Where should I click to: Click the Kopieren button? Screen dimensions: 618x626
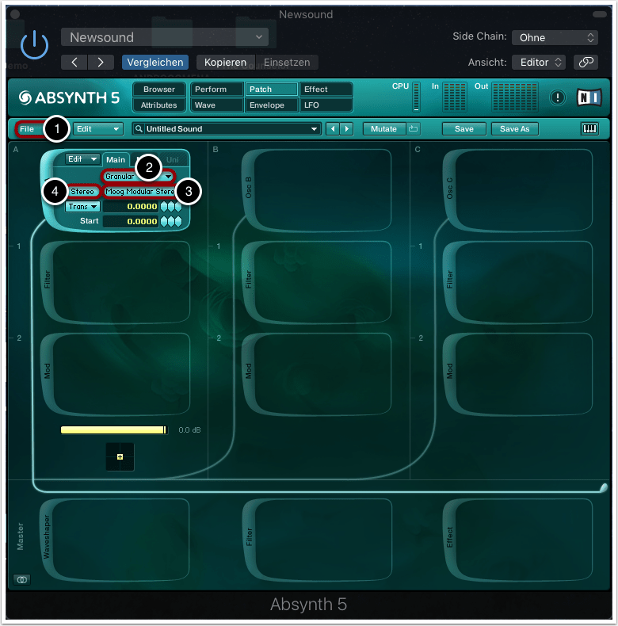pyautogui.click(x=225, y=63)
